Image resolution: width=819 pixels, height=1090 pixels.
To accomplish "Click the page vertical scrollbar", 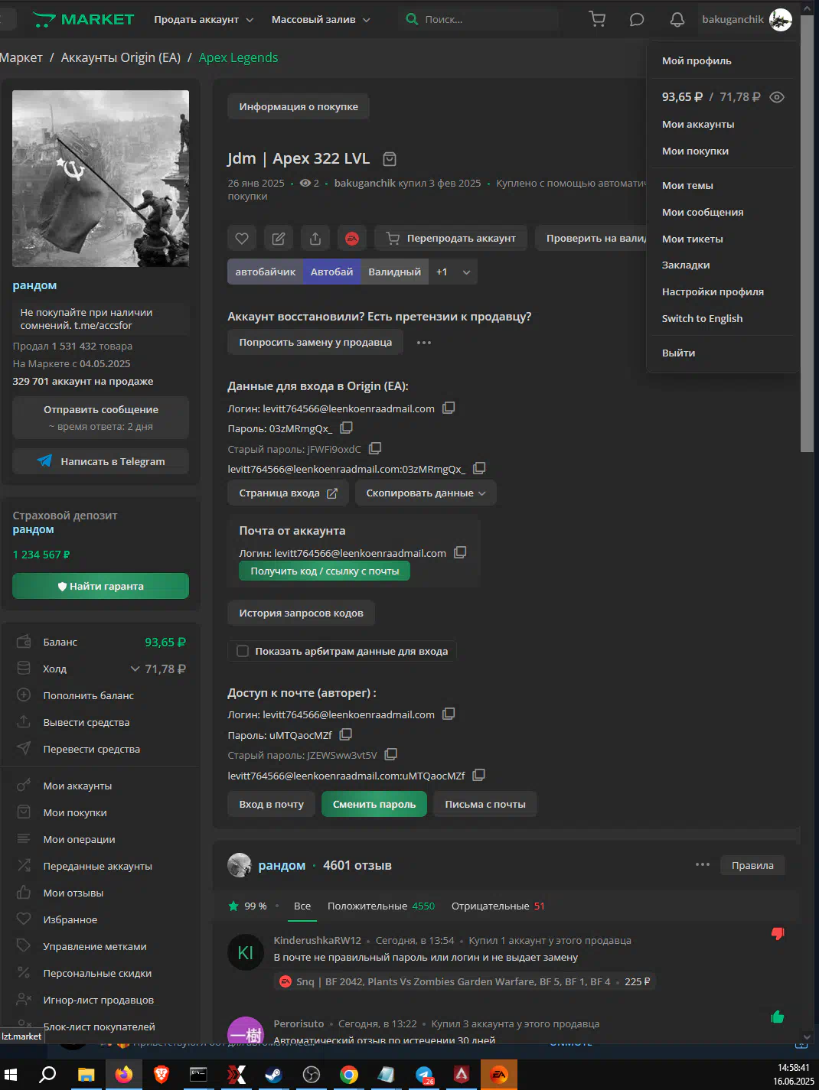I will tap(807, 233).
